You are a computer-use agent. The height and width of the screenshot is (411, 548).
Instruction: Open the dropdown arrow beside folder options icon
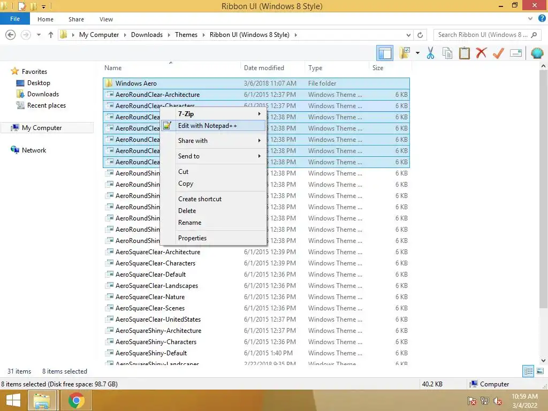[417, 53]
